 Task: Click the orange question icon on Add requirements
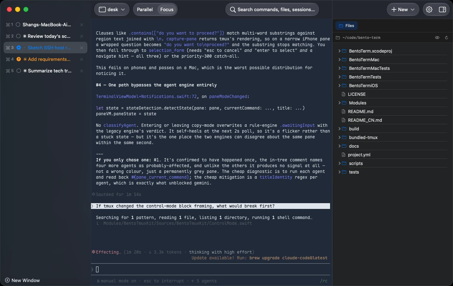(19, 59)
